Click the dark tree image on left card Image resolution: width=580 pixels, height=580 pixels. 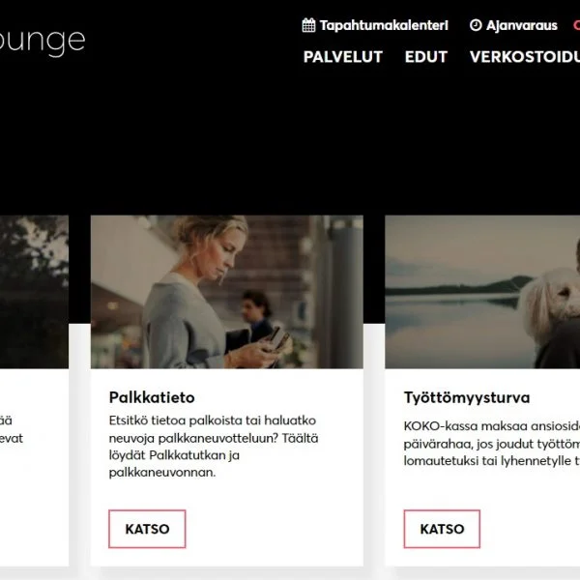[x=34, y=292]
